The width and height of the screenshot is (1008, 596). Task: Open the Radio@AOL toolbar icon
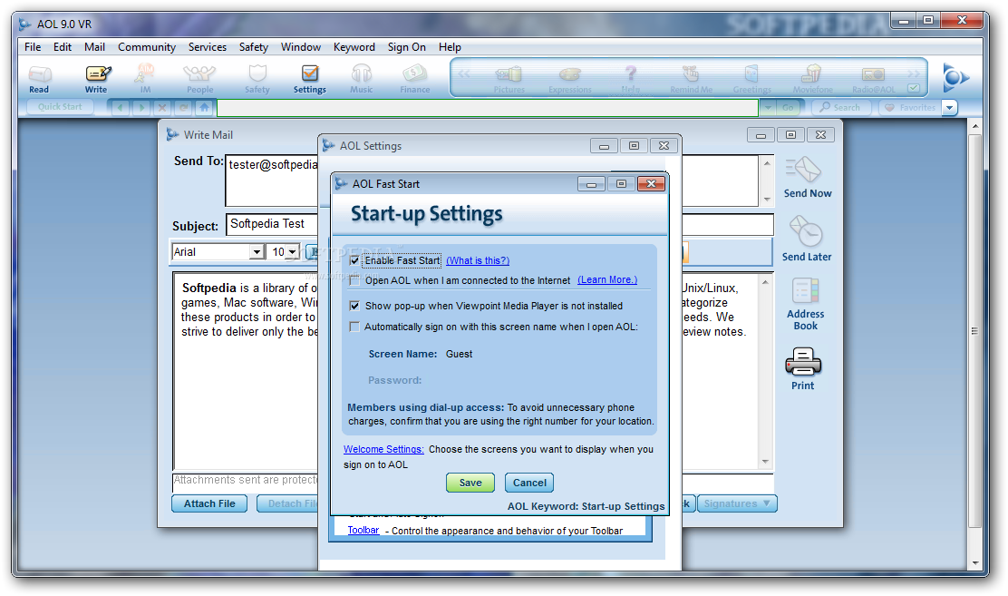click(874, 80)
